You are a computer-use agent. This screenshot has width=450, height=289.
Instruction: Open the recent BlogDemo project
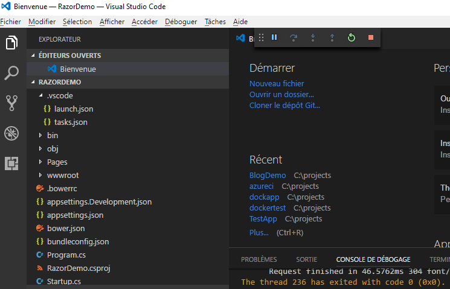tap(268, 175)
